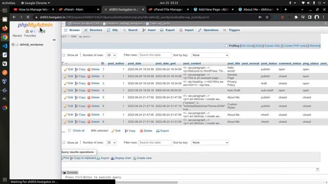This screenshot has width=328, height=184.
Task: Click Copy to clipboard operation
Action: point(83,158)
